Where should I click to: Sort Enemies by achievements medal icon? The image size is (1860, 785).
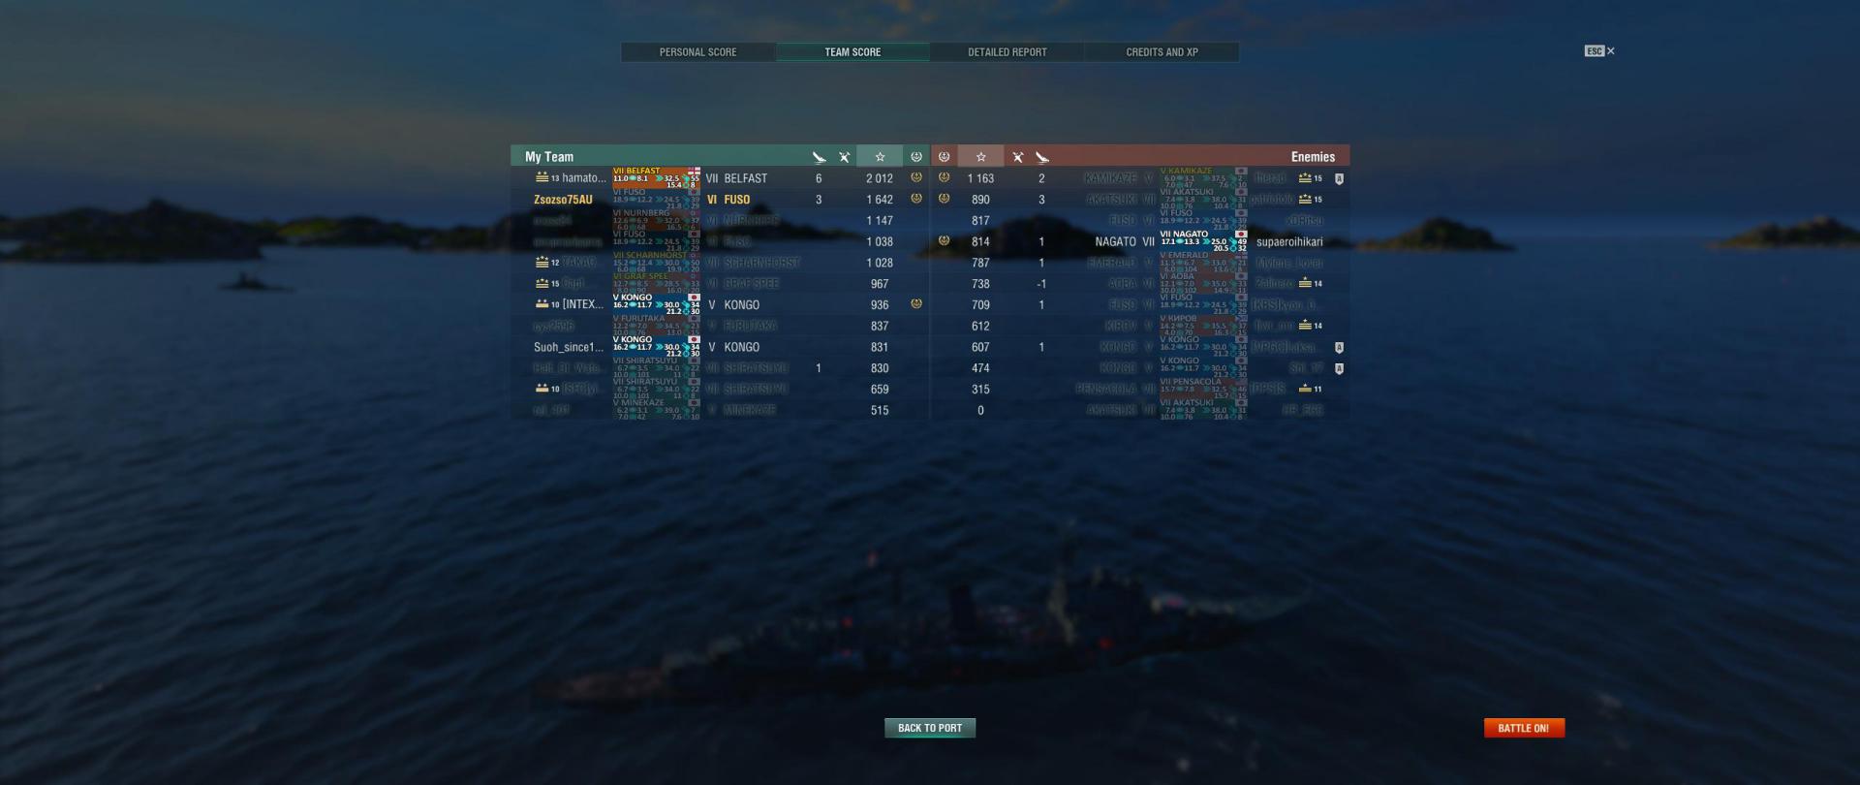coord(944,157)
